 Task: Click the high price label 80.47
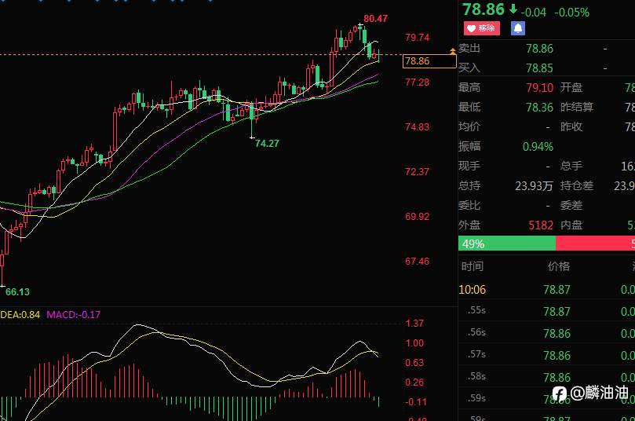[375, 19]
